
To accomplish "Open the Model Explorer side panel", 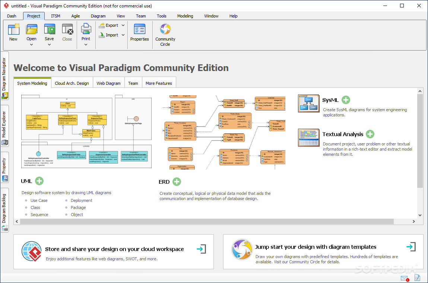I will 4,126.
